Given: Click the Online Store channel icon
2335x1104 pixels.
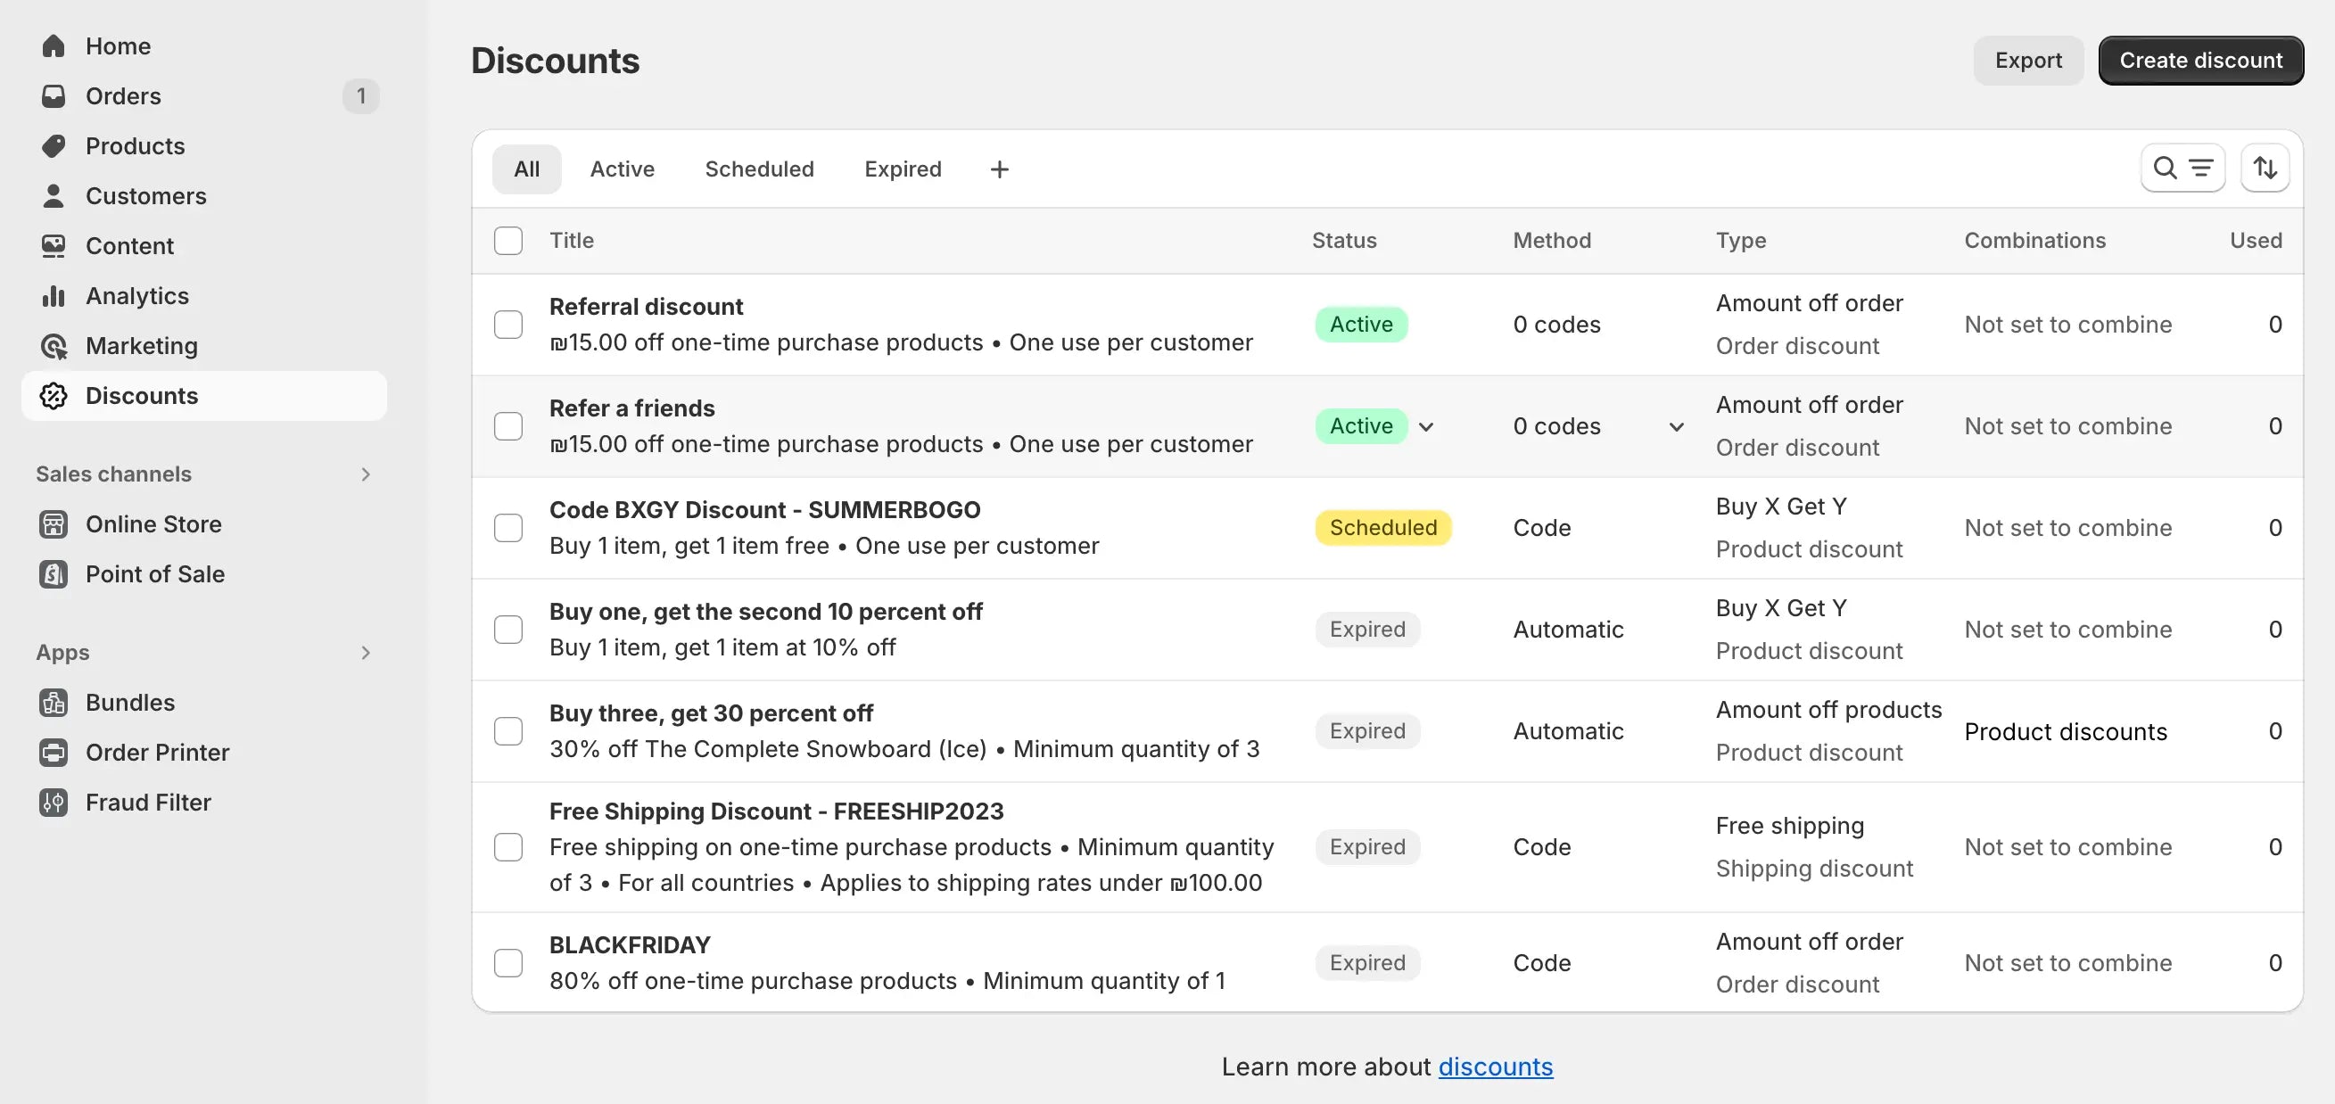Looking at the screenshot, I should click(54, 523).
